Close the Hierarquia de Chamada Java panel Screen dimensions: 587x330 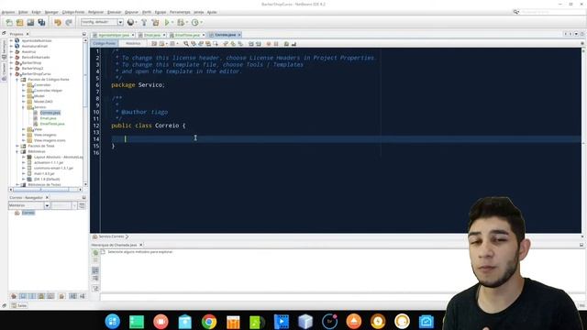[140, 245]
